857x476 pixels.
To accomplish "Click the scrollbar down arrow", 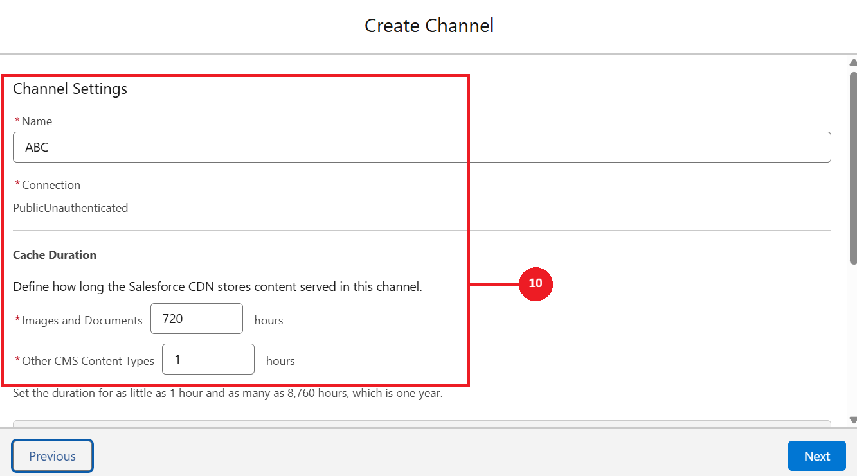I will 852,420.
